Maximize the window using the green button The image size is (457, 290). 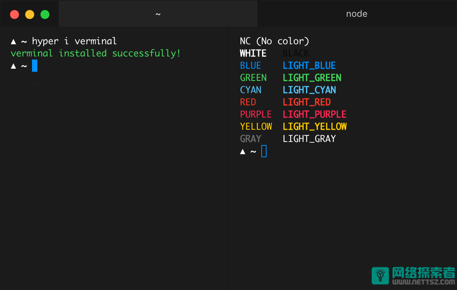[45, 14]
